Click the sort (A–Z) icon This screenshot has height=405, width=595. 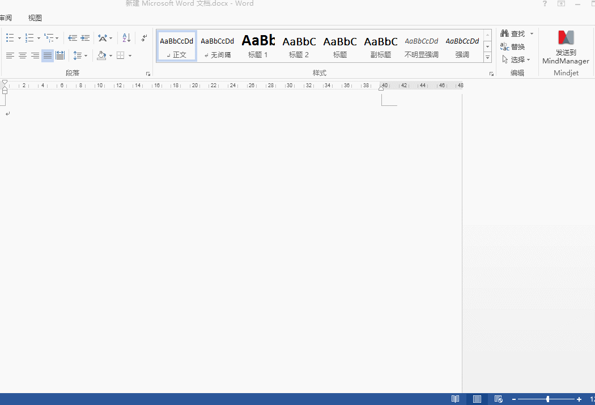tap(126, 38)
